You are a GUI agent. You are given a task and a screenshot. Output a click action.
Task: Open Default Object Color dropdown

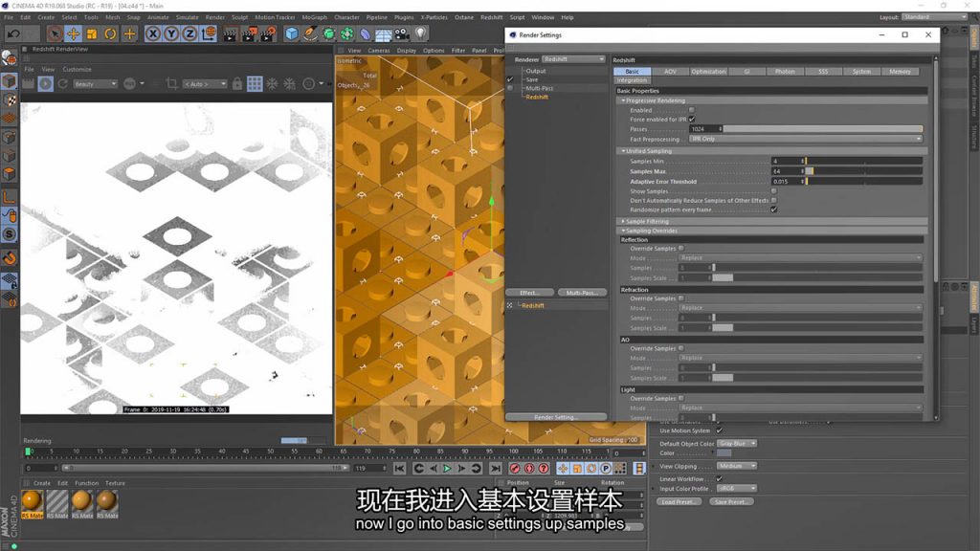pyautogui.click(x=737, y=444)
